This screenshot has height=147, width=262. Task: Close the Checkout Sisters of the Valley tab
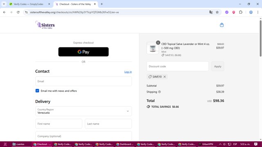coord(95,4)
